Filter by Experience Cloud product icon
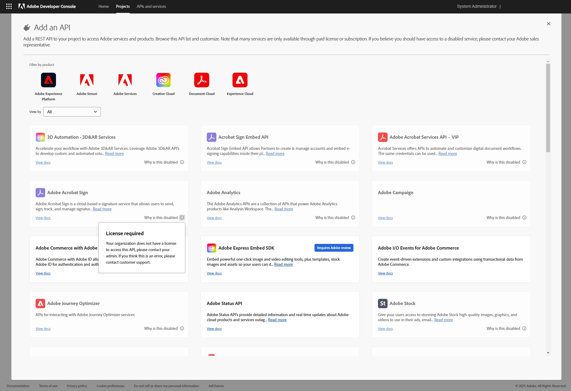This screenshot has height=391, width=571. coord(240,80)
